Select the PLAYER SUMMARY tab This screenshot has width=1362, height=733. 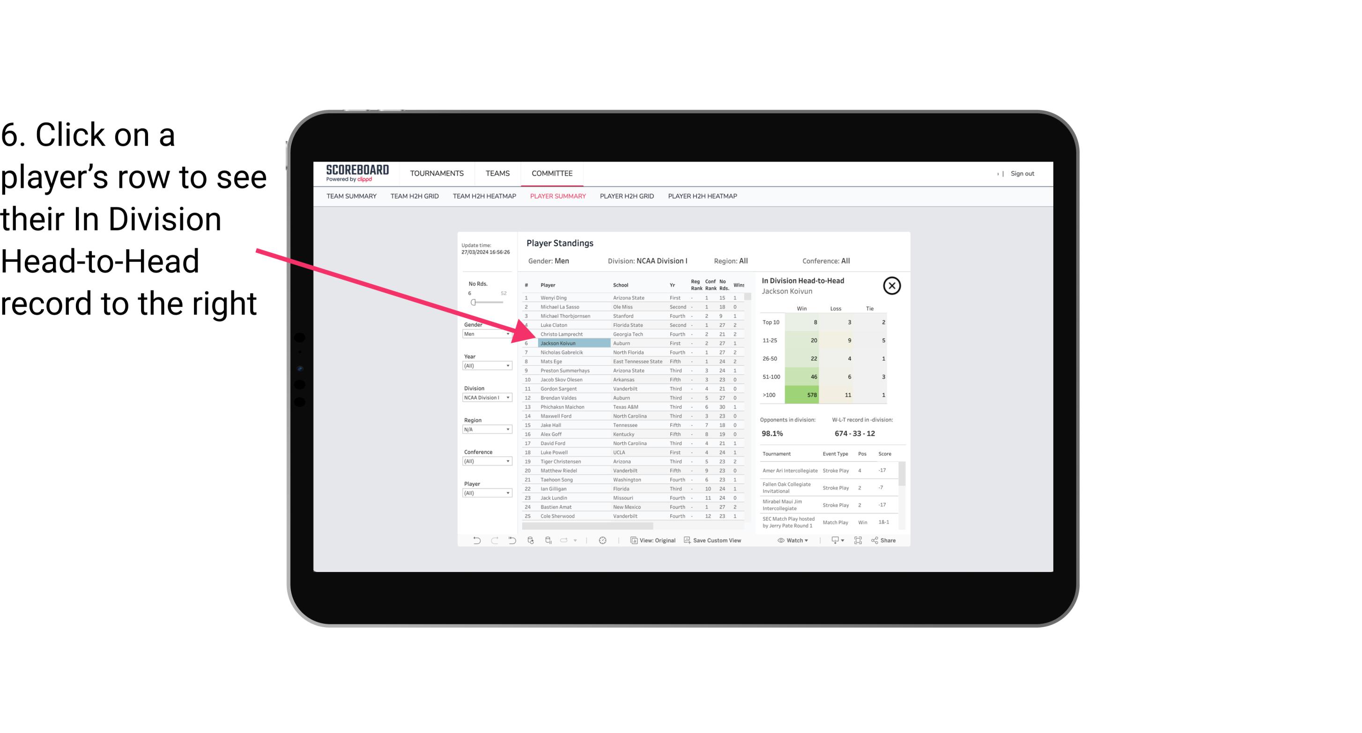(x=556, y=196)
